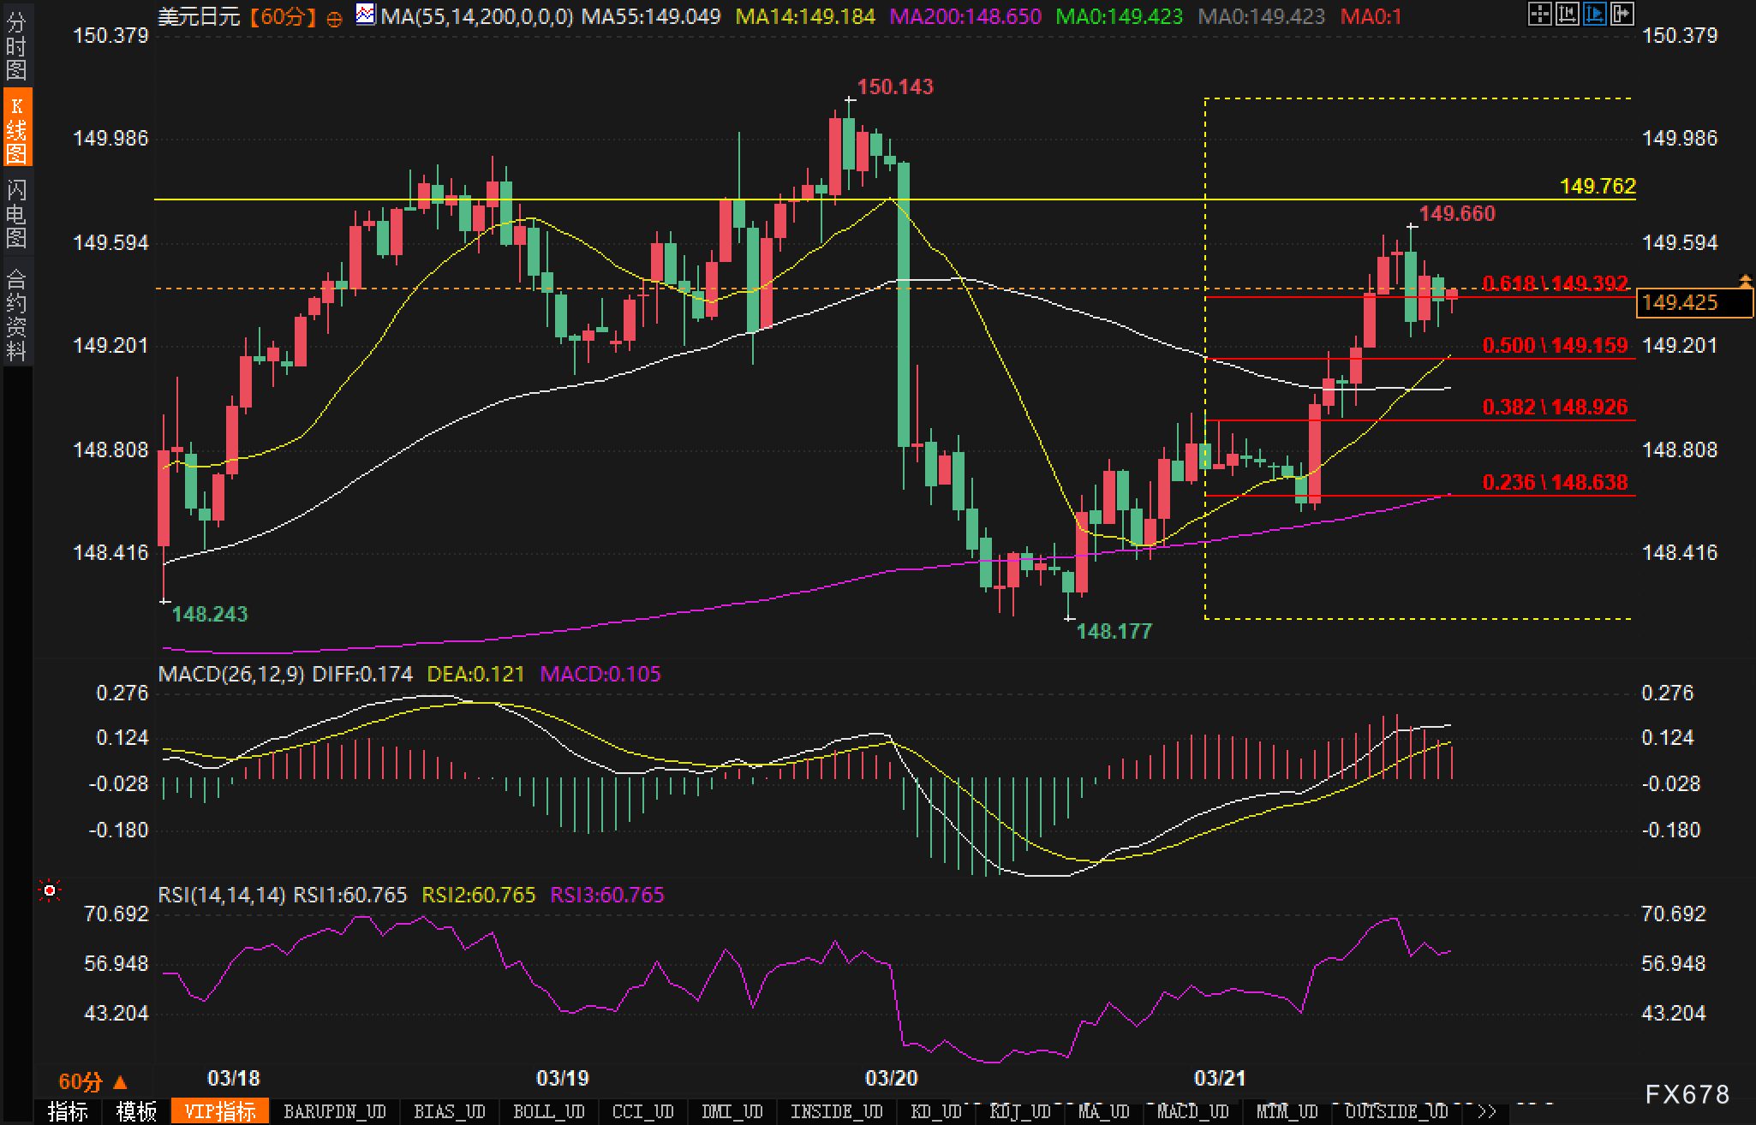Click the 149.762 yellow horizontal line label

(1598, 186)
